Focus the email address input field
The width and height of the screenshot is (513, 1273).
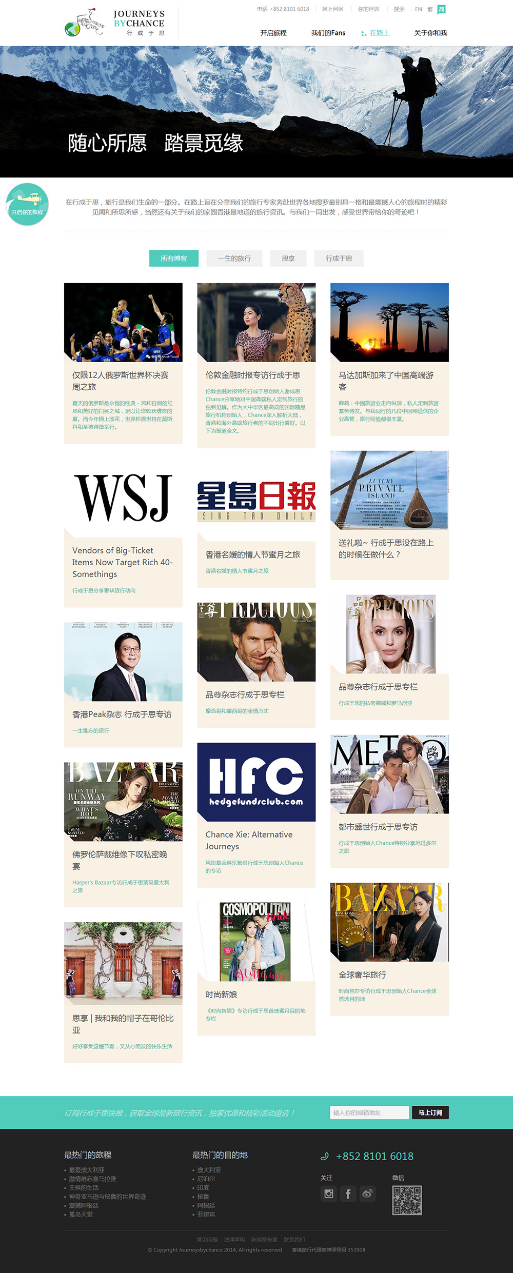(x=369, y=1112)
